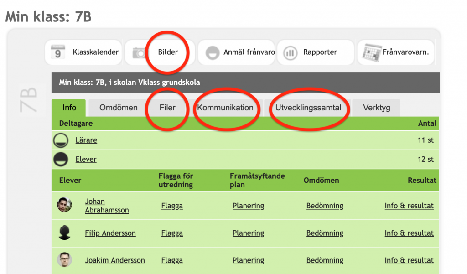This screenshot has height=274, width=467.
Task: Open Planering for Filip Andersson
Action: point(248,233)
